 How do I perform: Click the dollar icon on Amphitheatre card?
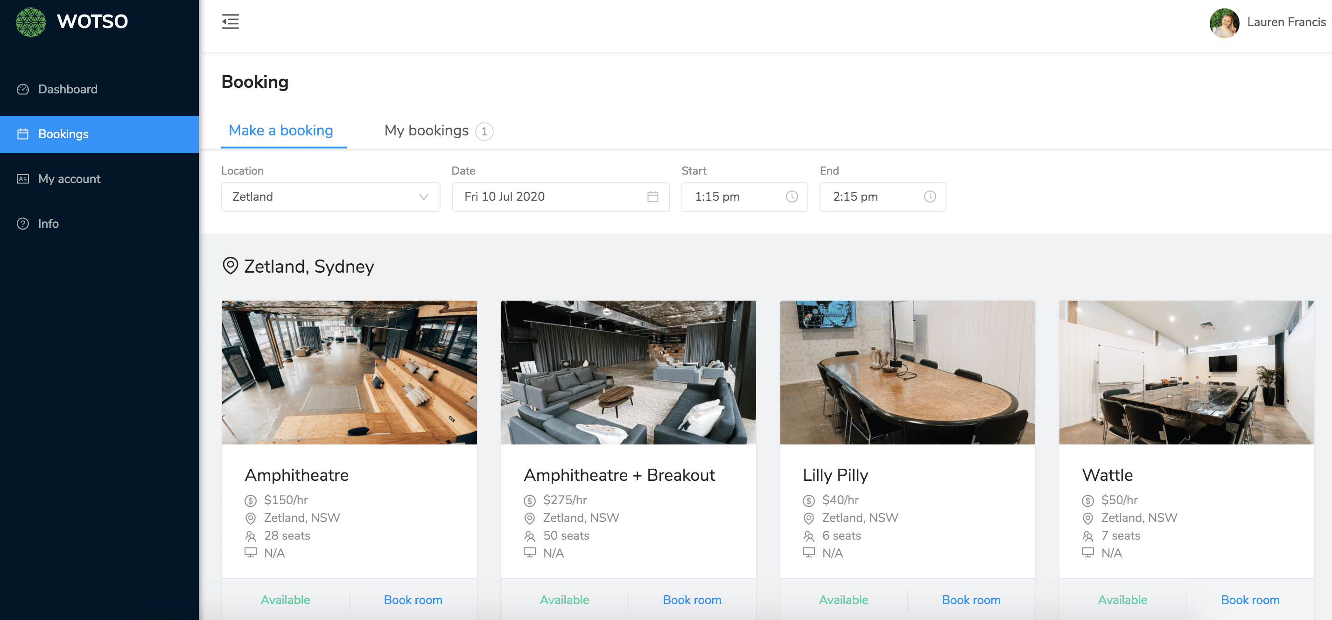(x=250, y=500)
